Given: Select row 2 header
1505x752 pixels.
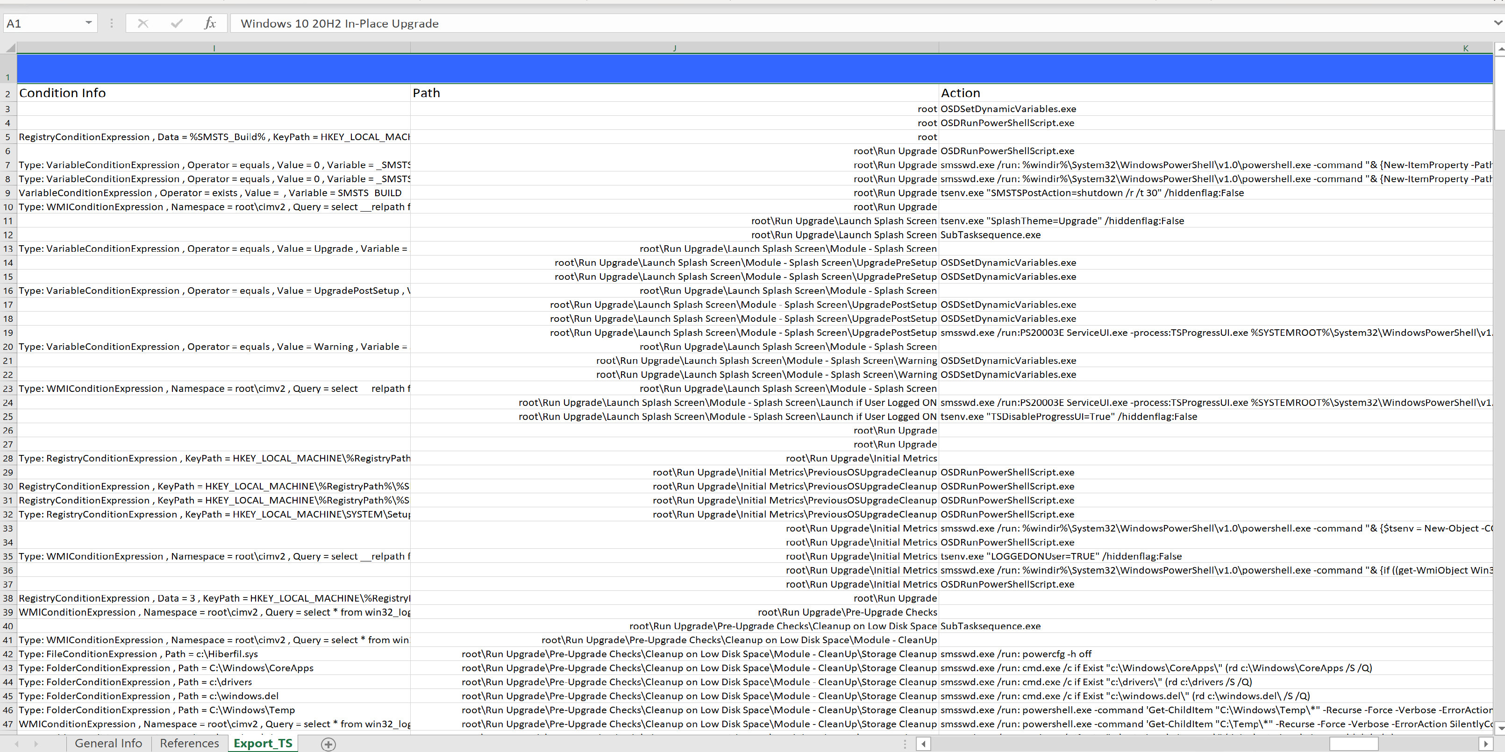Looking at the screenshot, I should 8,93.
